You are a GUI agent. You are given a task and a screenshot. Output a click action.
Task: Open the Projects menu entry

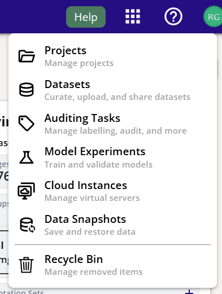(x=112, y=56)
